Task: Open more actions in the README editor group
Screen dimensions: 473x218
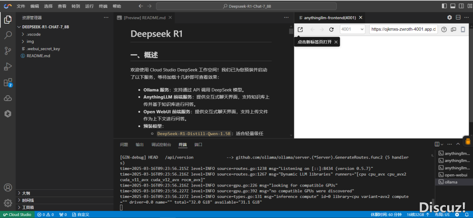Action: [x=286, y=17]
